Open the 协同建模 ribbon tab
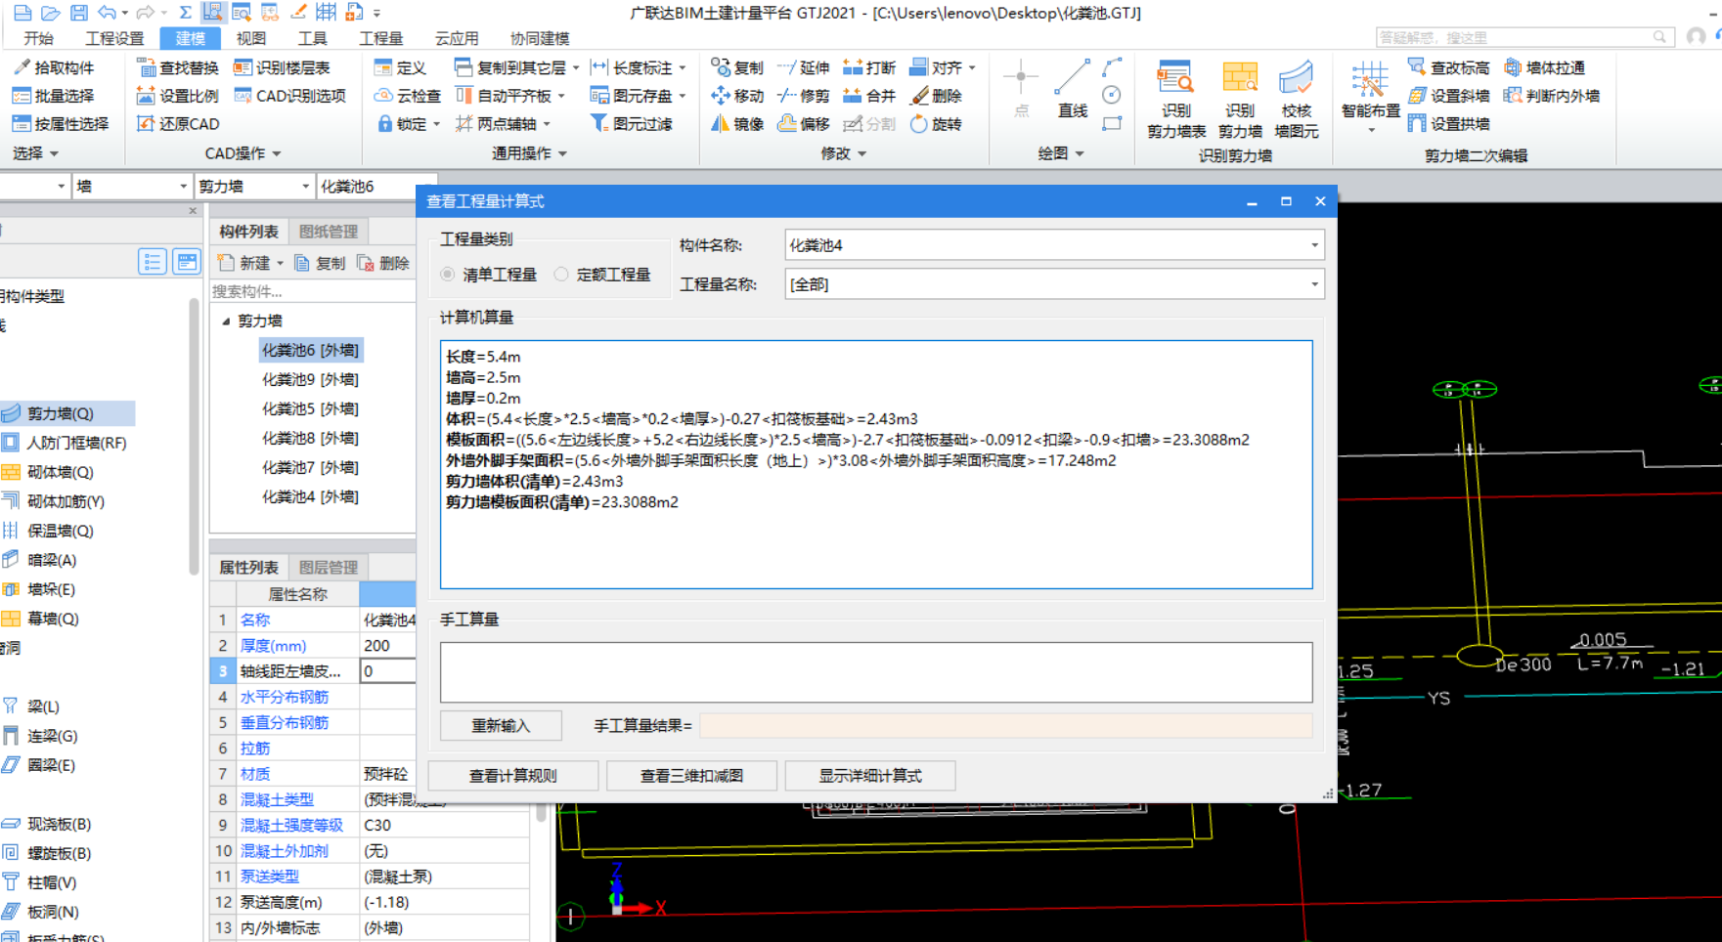 click(540, 38)
